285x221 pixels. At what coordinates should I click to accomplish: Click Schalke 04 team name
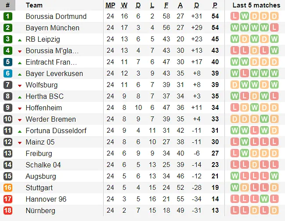43,165
